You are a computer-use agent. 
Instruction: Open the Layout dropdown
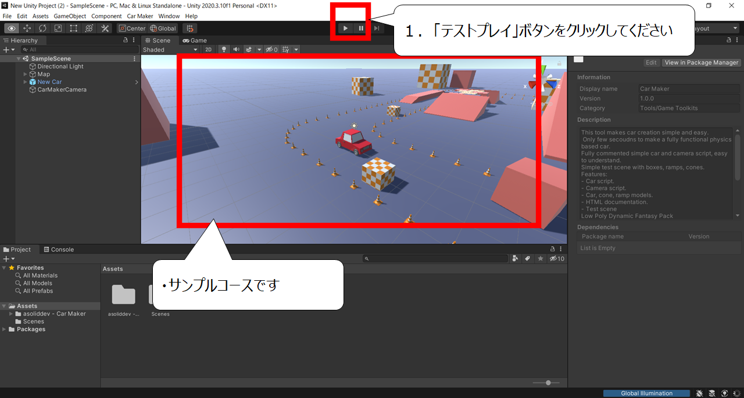[x=717, y=28]
